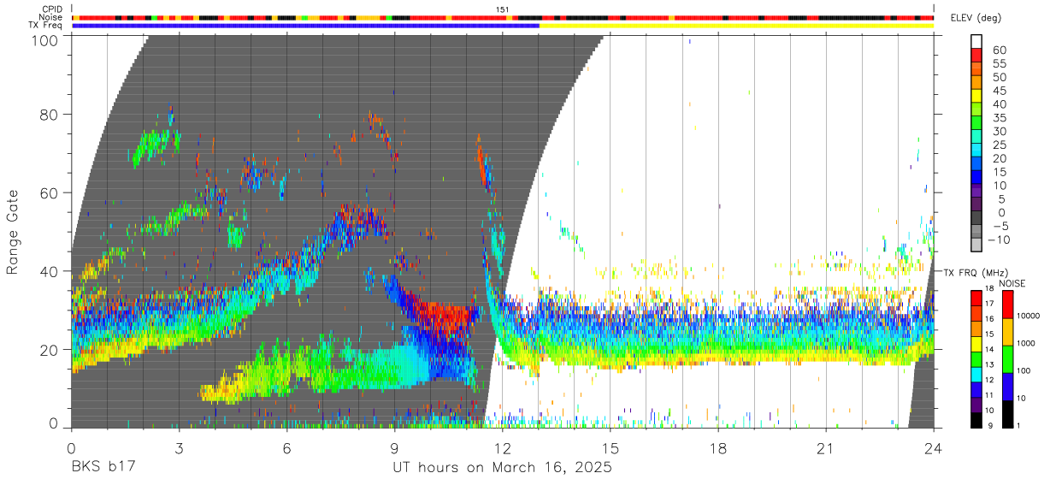Click the white top swatch of ELEV colorbar
The height and width of the screenshot is (485, 1050).
pyautogui.click(x=976, y=41)
